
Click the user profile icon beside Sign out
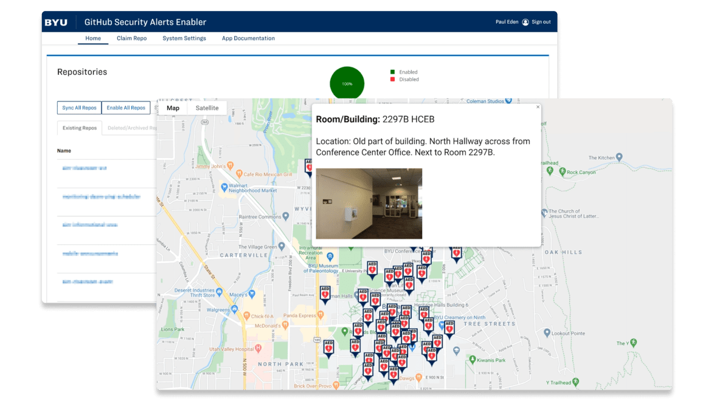[x=525, y=22]
